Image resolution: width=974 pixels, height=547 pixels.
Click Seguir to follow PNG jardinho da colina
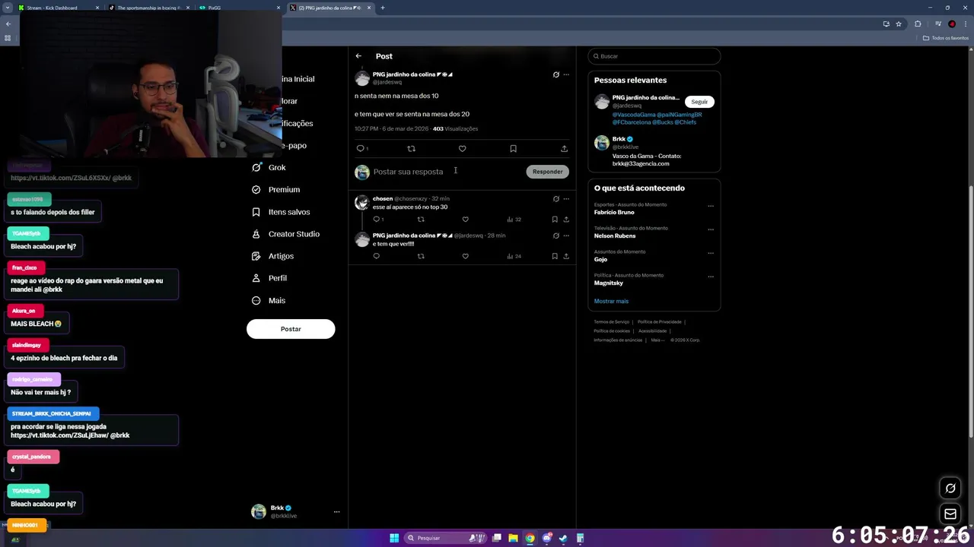coord(699,102)
